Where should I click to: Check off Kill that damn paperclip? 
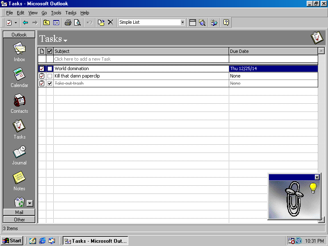[x=50, y=76]
